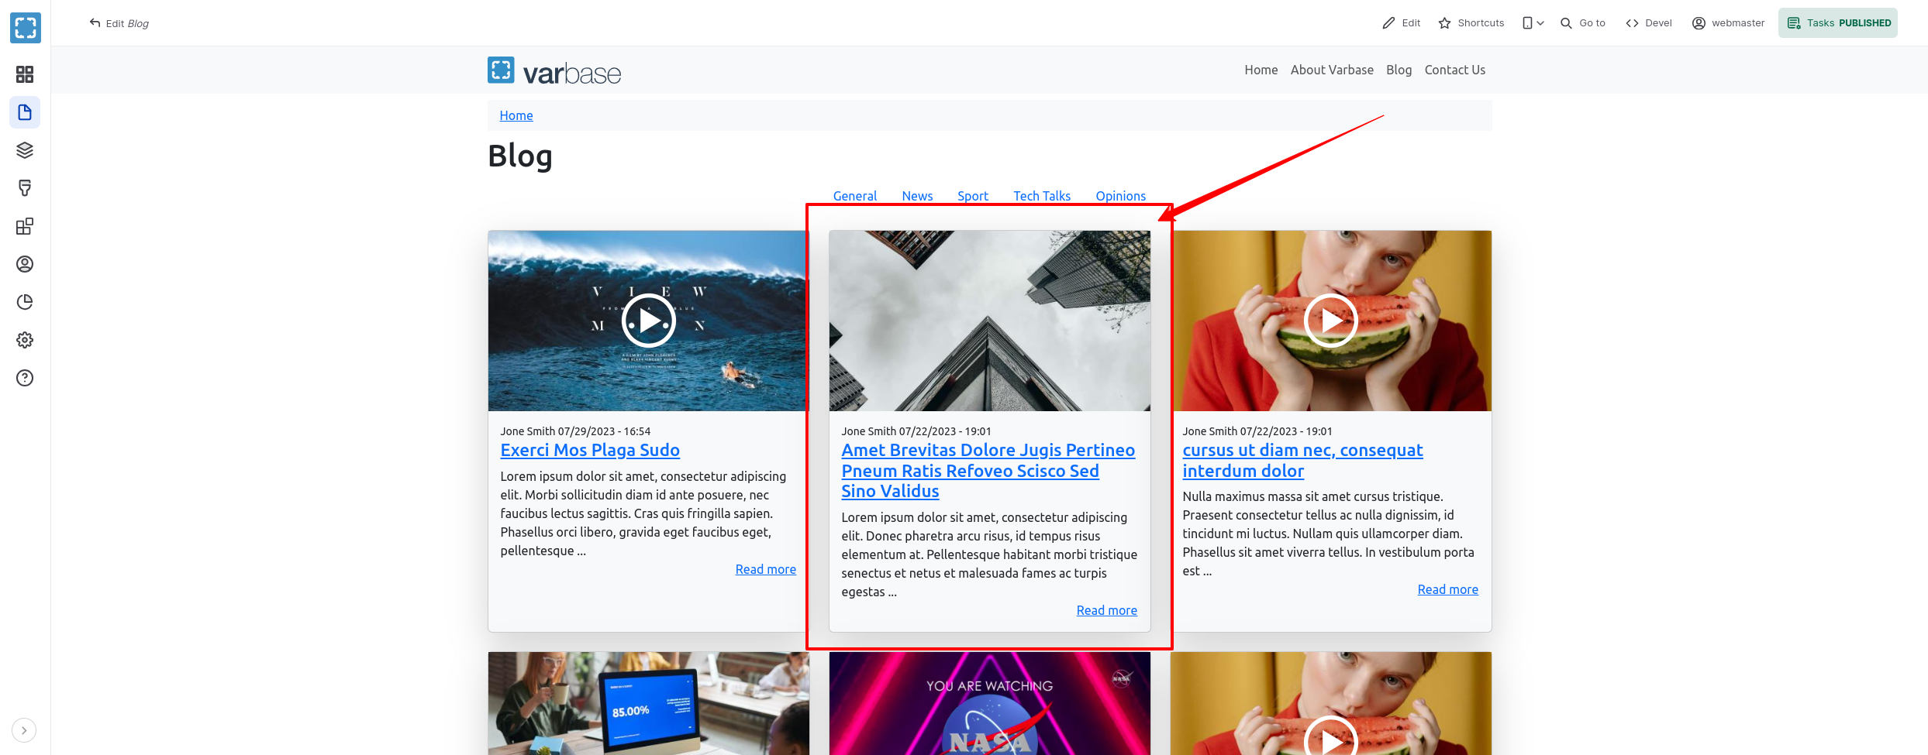Screen dimensions: 1928x755
Task: Open the Configuration gear icon in sidebar
Action: point(25,340)
